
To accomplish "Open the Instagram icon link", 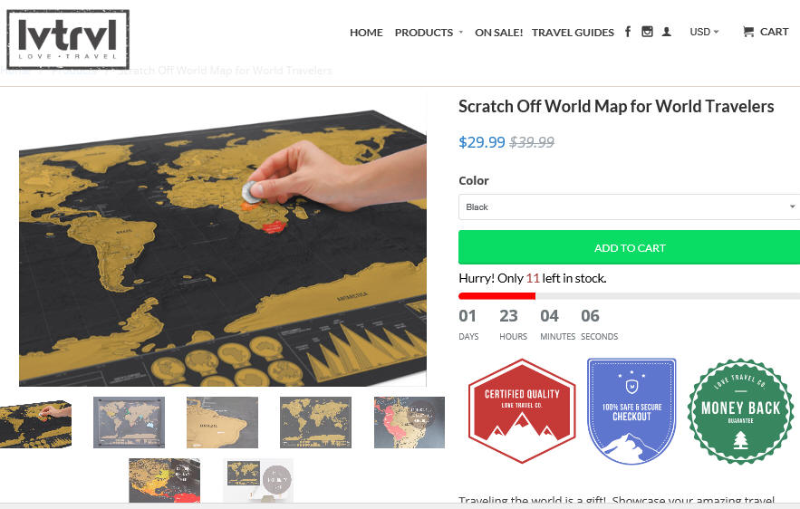I will click(647, 32).
